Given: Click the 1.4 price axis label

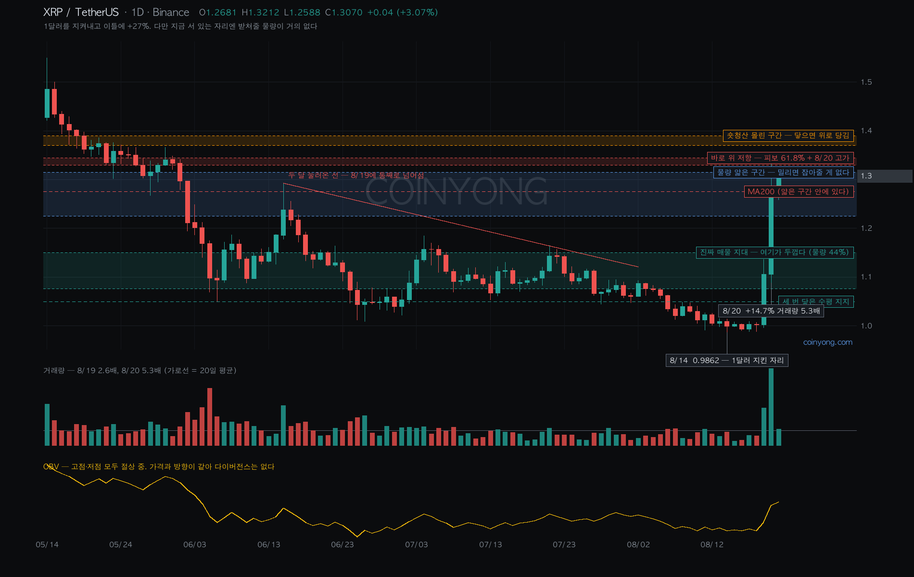Looking at the screenshot, I should pyautogui.click(x=866, y=131).
